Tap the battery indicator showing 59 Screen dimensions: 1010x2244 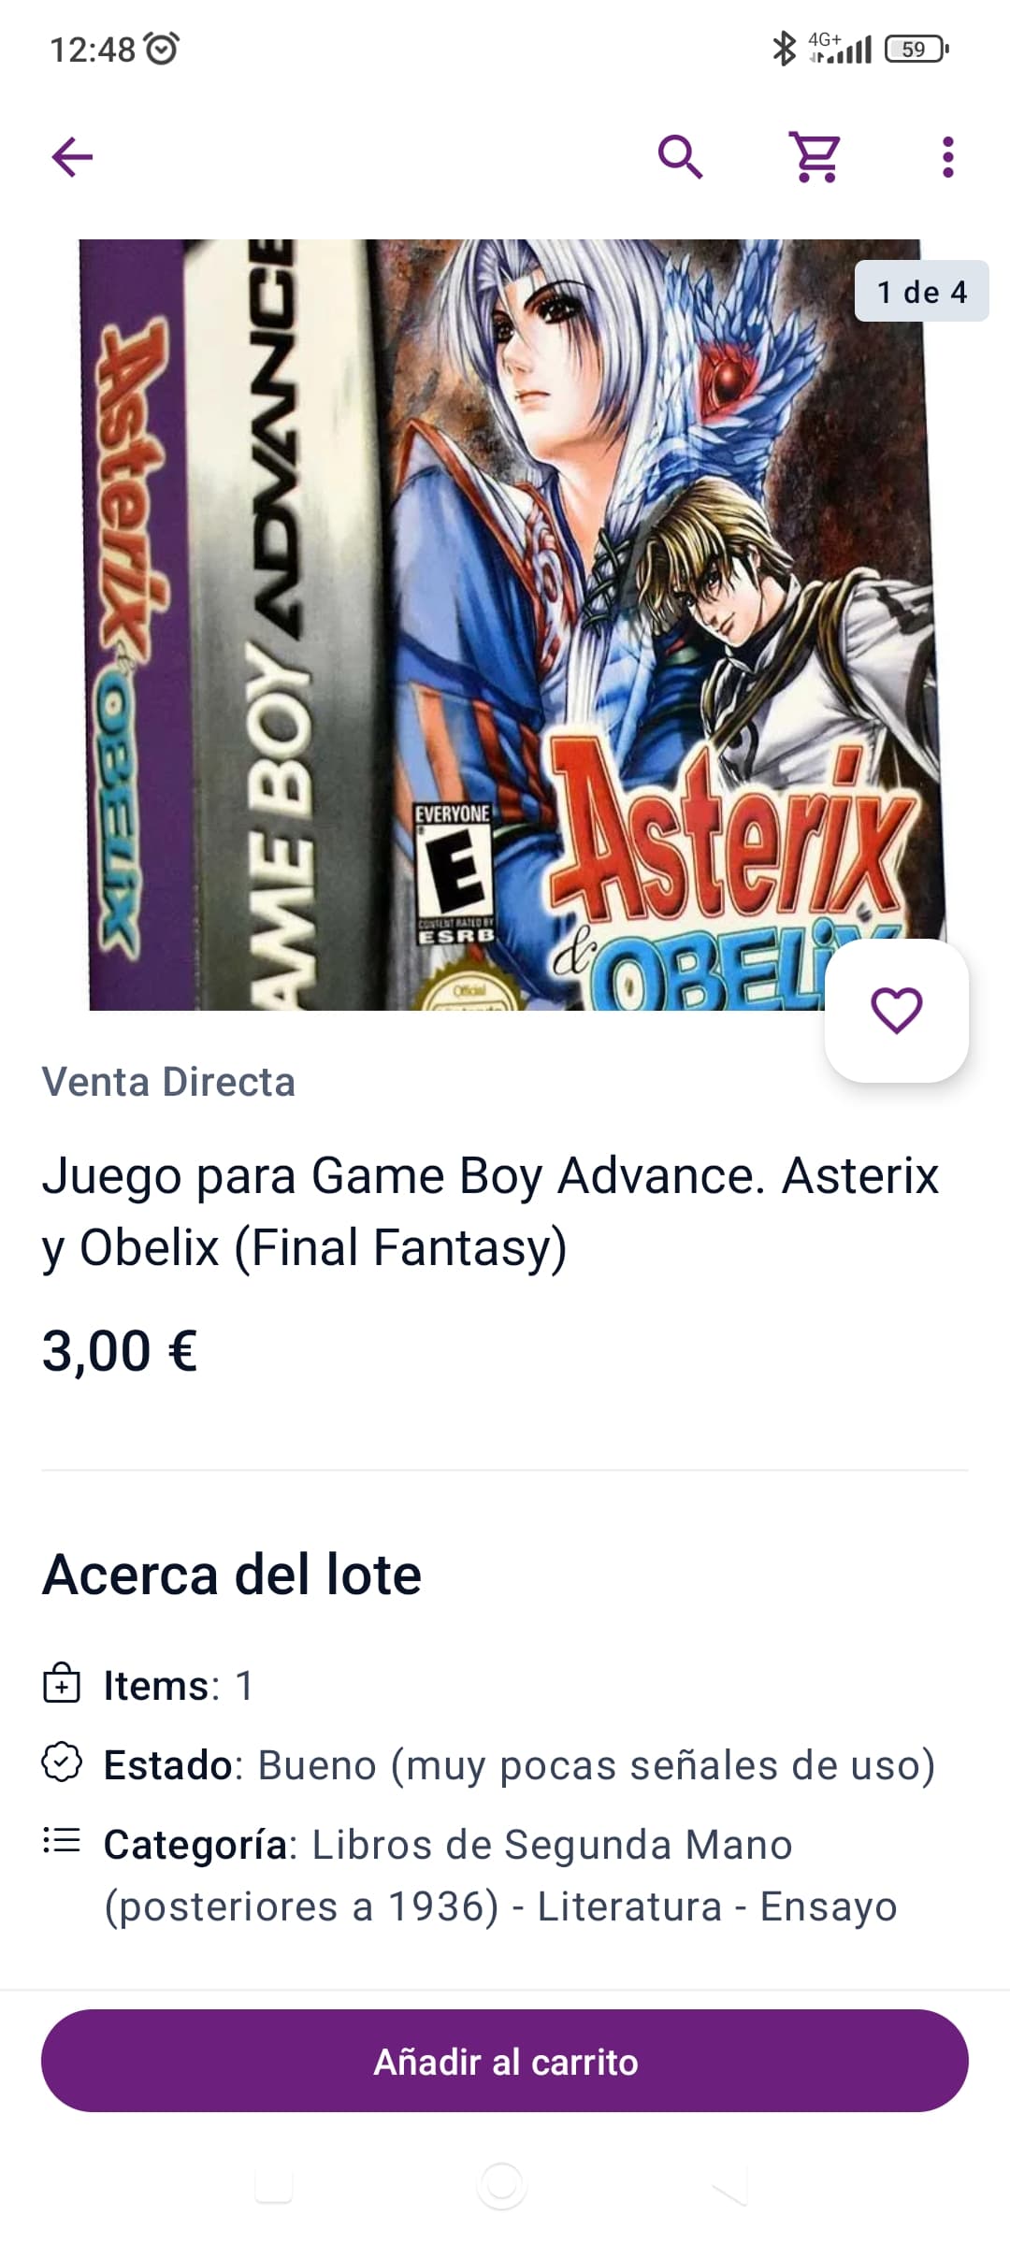coord(916,49)
